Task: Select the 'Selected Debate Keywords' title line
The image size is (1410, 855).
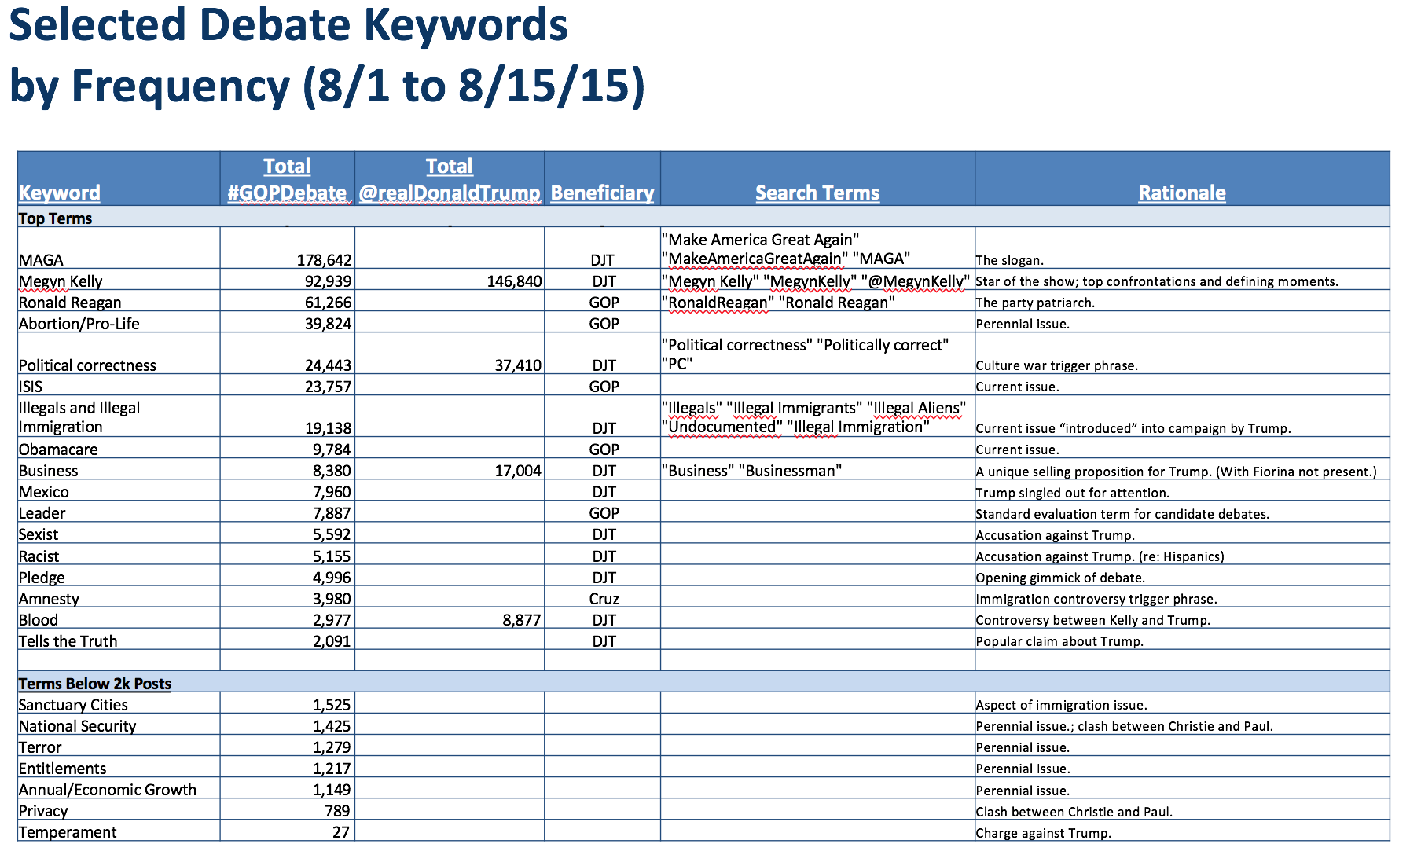Action: (288, 24)
